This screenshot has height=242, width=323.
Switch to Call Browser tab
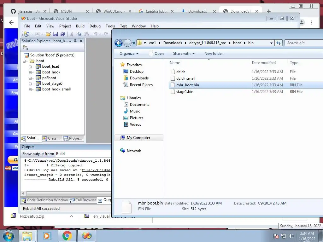(x=83, y=200)
